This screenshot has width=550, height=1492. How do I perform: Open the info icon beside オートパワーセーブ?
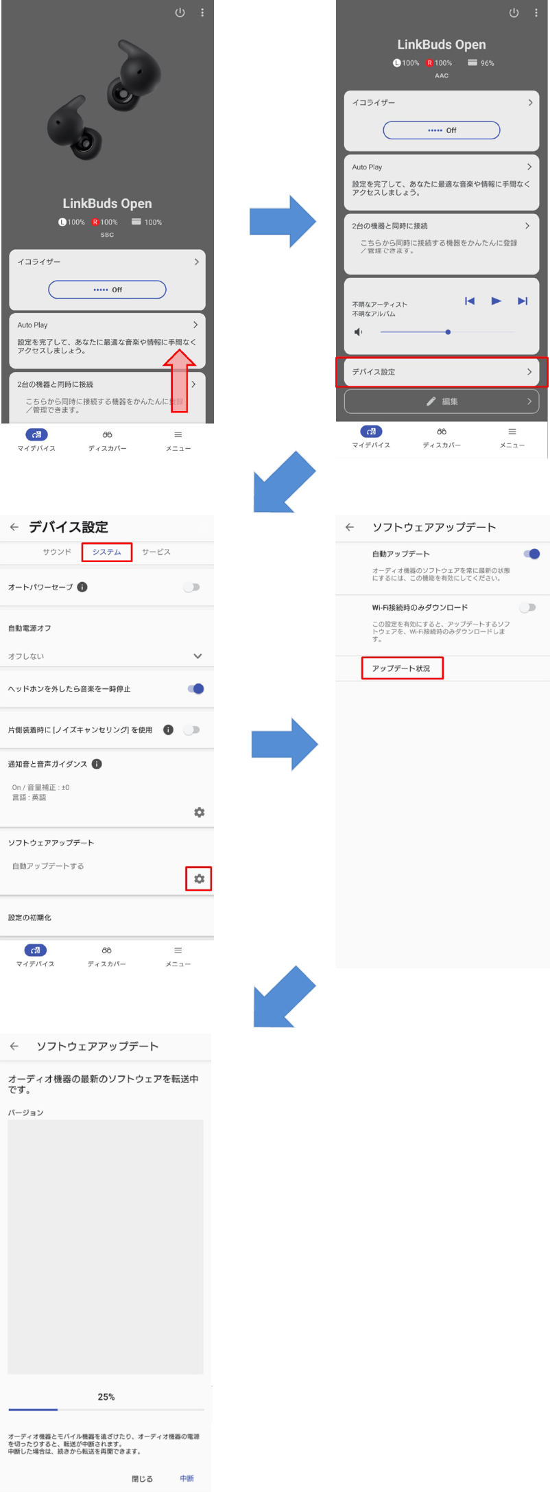point(82,587)
